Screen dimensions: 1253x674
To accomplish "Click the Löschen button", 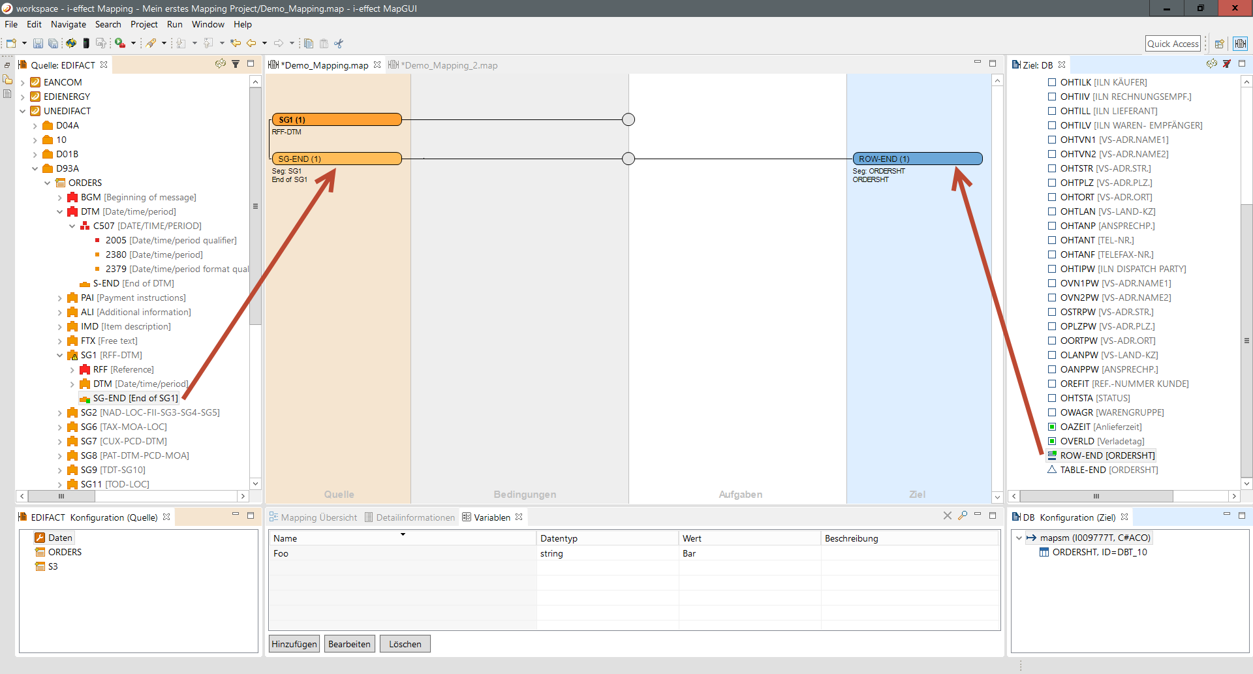I will click(x=405, y=644).
